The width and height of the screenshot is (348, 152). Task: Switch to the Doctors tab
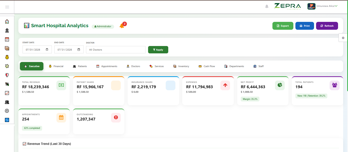tap(133, 66)
